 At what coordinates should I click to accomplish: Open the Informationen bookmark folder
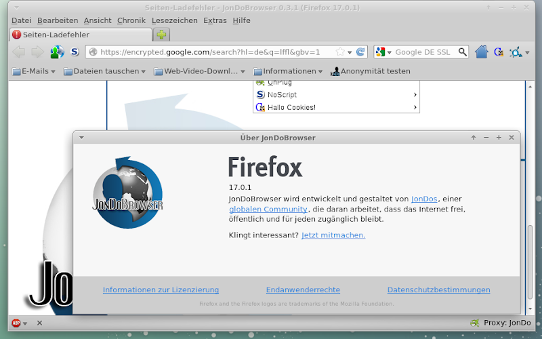coord(287,71)
